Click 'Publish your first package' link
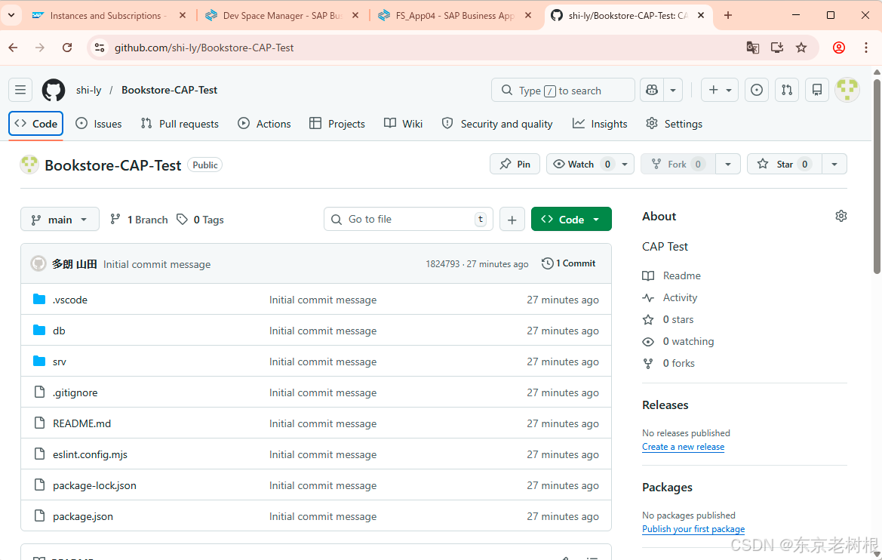This screenshot has width=882, height=560. point(693,529)
